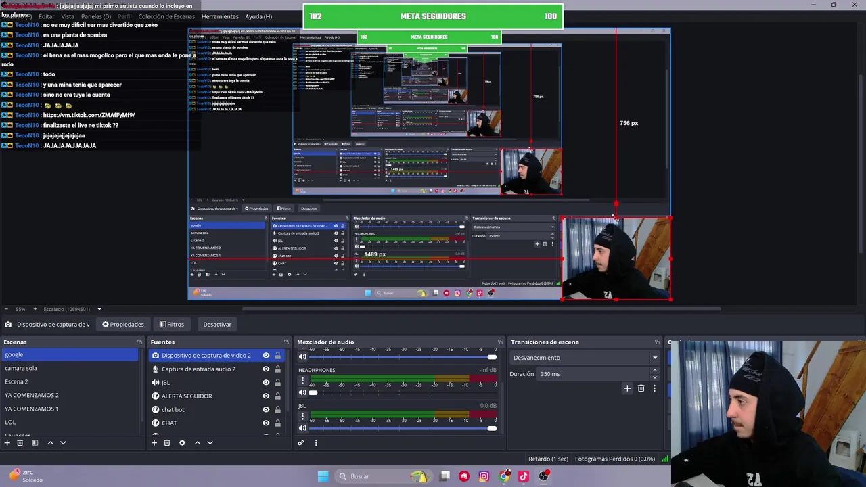866x487 pixels.
Task: Open the Desvanecimiento transition dropdown
Action: coord(585,357)
